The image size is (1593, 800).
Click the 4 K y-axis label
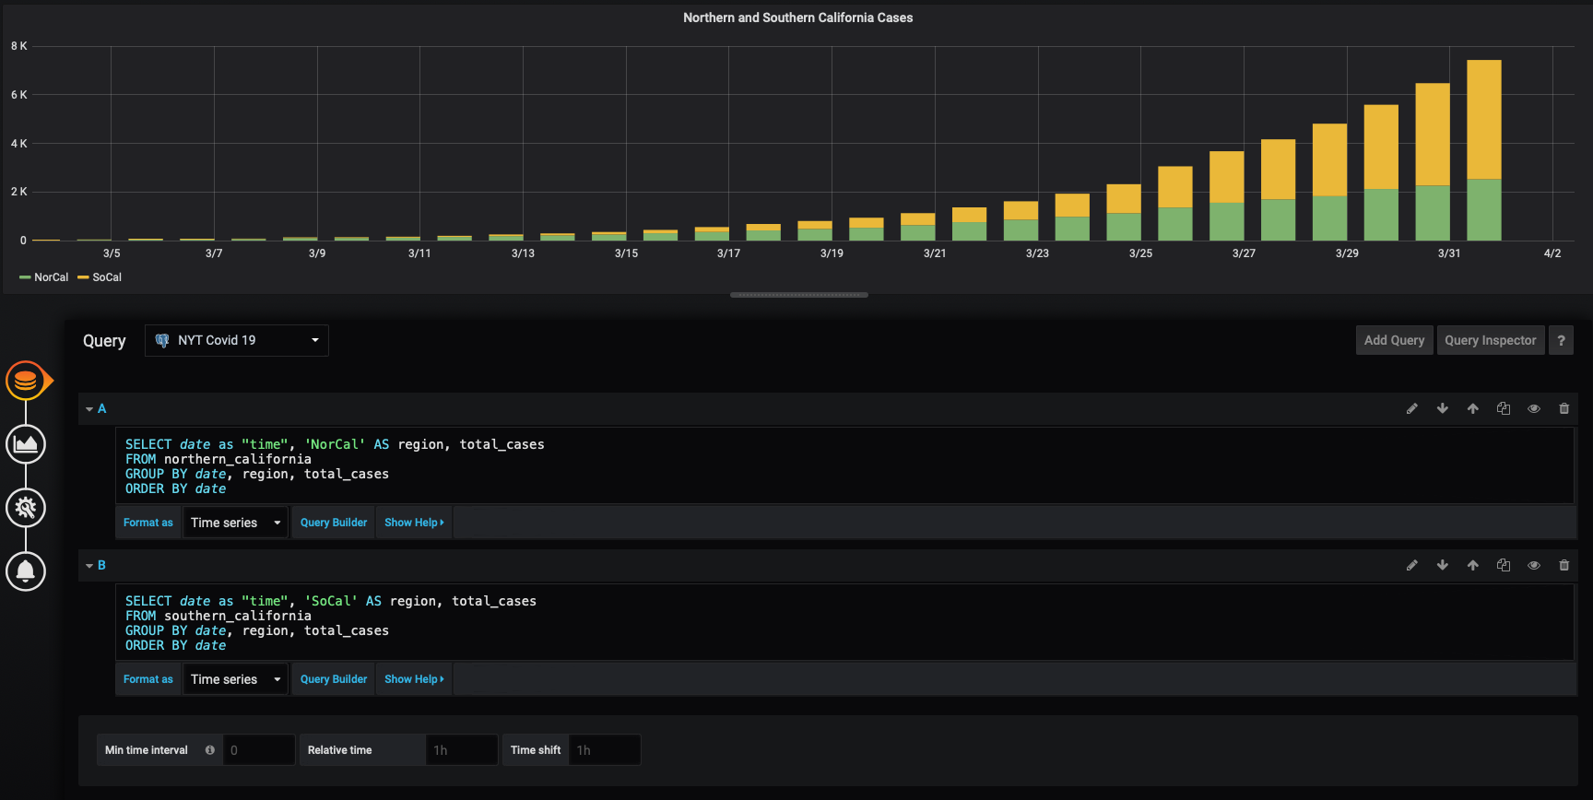coord(19,144)
